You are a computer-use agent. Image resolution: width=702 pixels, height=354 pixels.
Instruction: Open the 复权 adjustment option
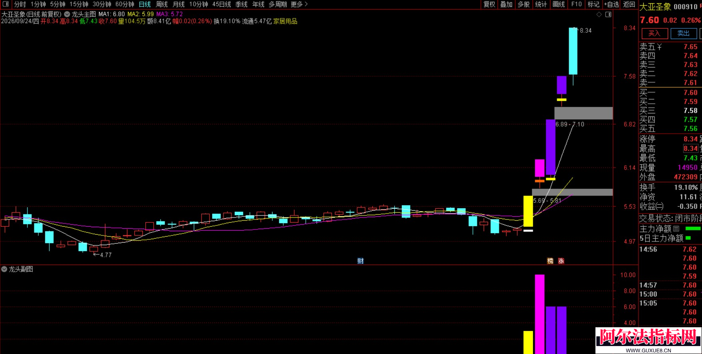[489, 4]
